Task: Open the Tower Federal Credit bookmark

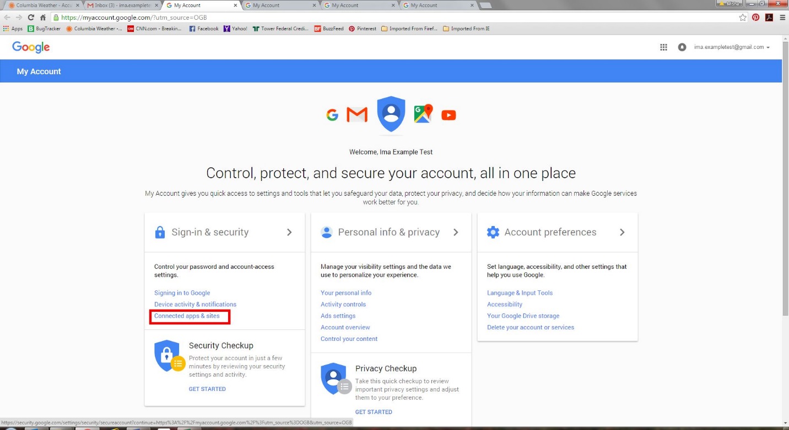Action: [280, 29]
